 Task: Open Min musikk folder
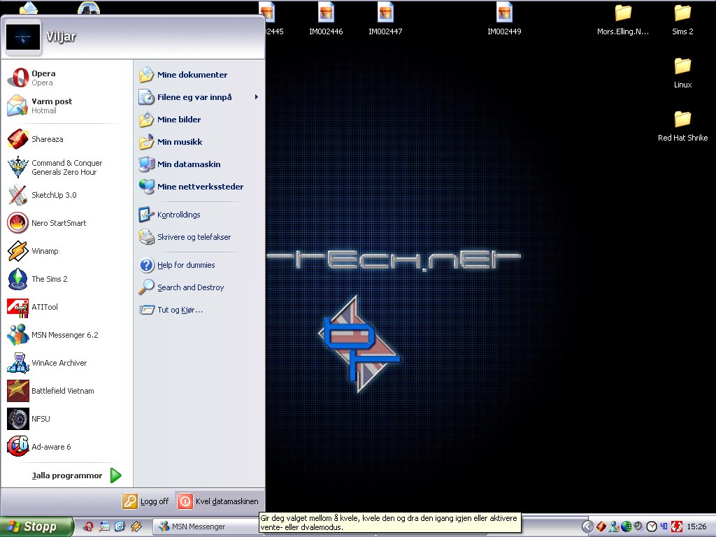click(x=199, y=141)
